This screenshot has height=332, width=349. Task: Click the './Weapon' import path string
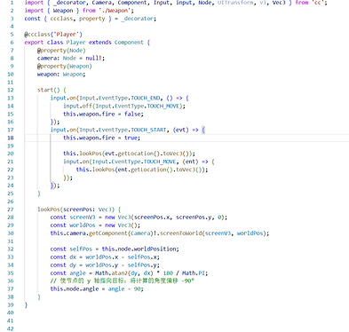tap(115, 11)
